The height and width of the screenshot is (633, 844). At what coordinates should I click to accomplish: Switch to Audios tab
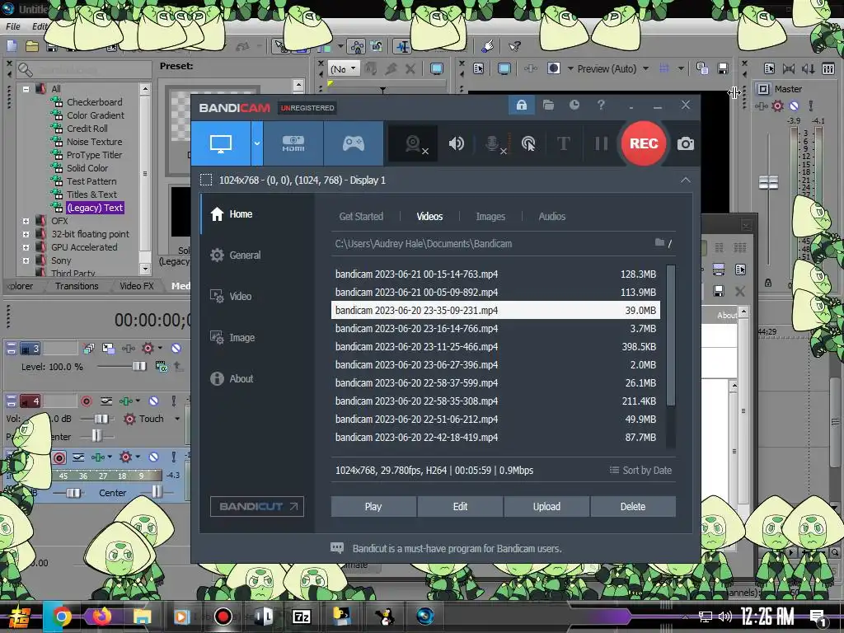tap(551, 217)
